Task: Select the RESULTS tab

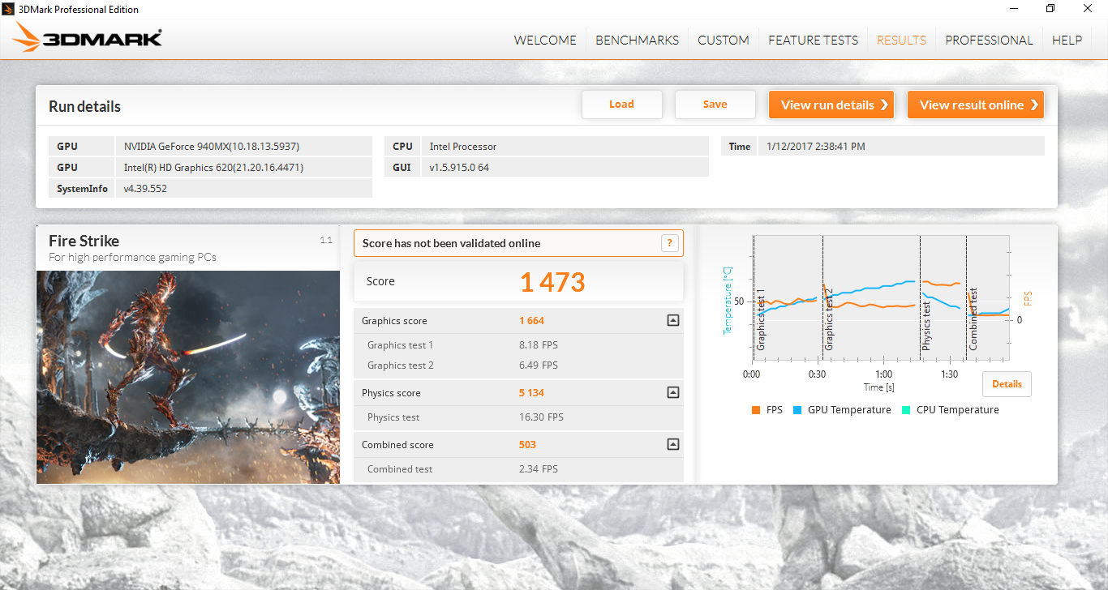Action: (x=901, y=40)
